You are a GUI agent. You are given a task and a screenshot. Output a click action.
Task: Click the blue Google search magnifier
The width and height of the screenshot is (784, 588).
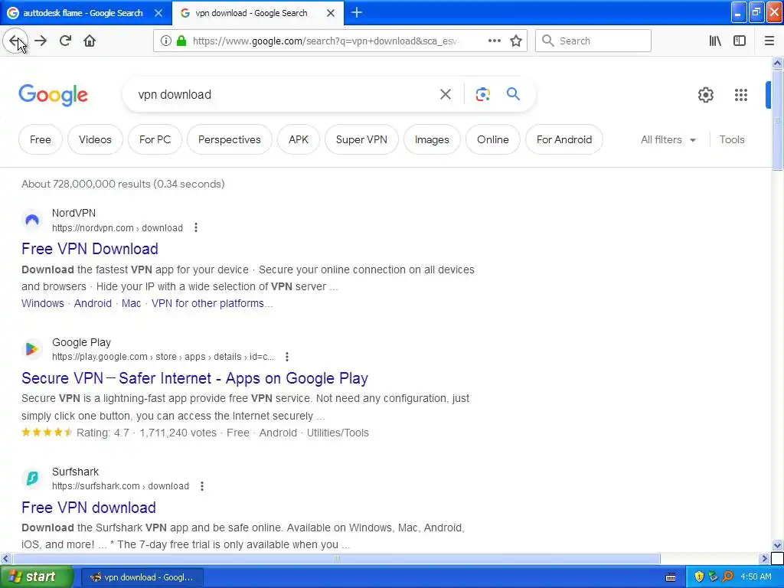[x=513, y=94]
